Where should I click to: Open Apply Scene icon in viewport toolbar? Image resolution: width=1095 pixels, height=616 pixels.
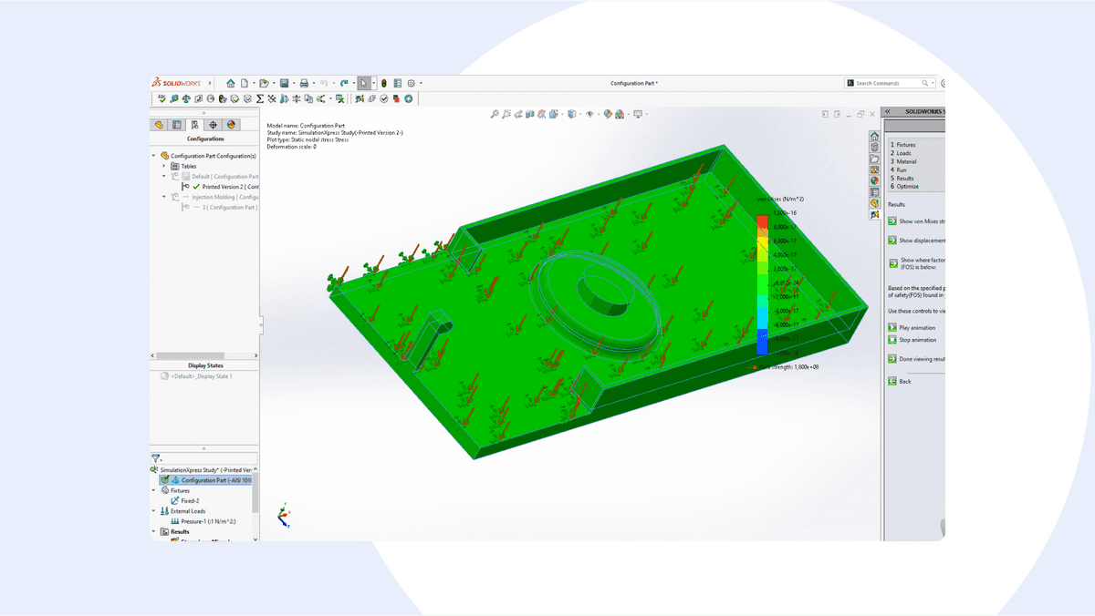tap(619, 114)
